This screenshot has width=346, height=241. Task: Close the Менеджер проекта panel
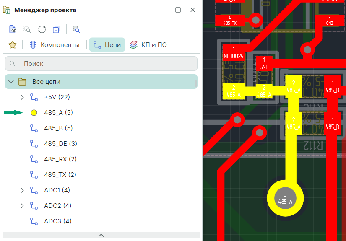[193, 10]
